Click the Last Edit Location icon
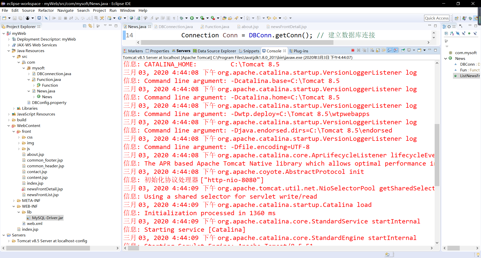The height and width of the screenshot is (258, 481). 269,18
